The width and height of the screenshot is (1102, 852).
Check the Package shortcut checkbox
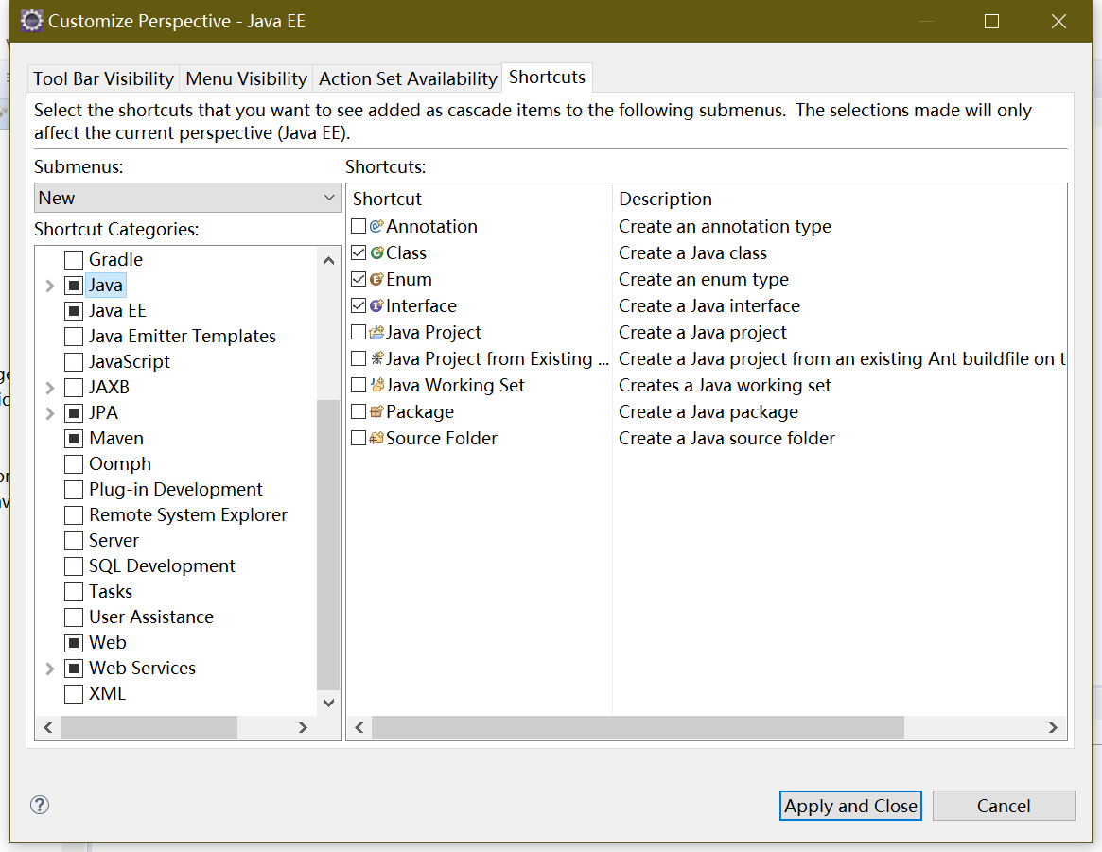click(359, 411)
